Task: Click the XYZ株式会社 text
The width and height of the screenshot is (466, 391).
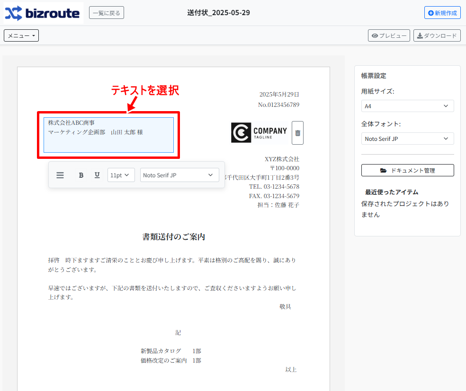Action: click(x=282, y=159)
